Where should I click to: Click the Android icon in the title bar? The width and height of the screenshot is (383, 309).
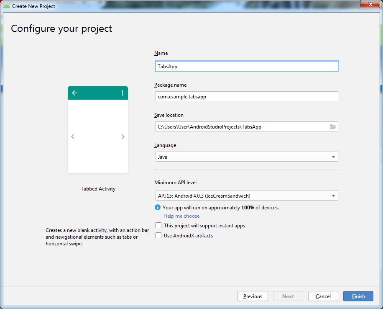[6, 6]
